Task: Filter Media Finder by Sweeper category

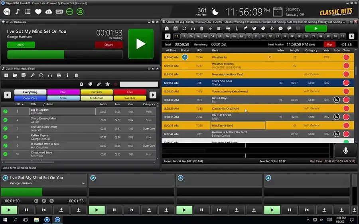Action: [x=130, y=98]
